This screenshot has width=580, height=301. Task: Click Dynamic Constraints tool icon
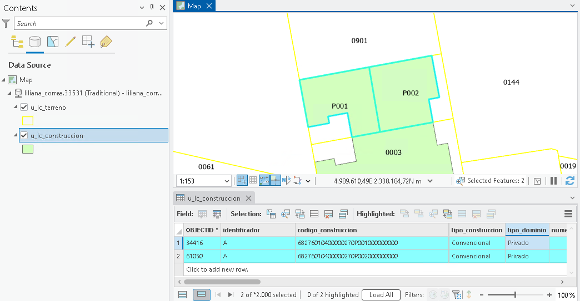298,180
